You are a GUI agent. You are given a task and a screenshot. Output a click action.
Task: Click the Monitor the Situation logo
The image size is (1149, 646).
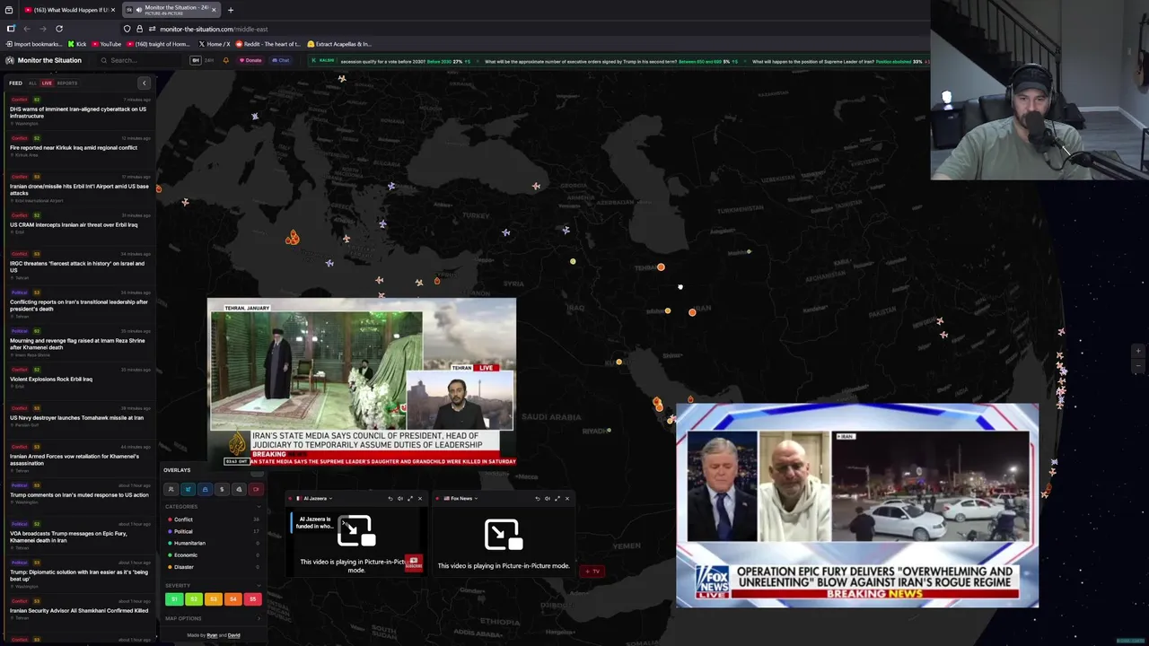[x=43, y=60]
